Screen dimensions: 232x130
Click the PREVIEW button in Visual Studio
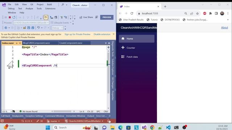tap(107, 17)
